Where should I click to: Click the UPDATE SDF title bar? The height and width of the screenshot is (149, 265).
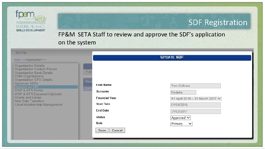[x=172, y=58]
